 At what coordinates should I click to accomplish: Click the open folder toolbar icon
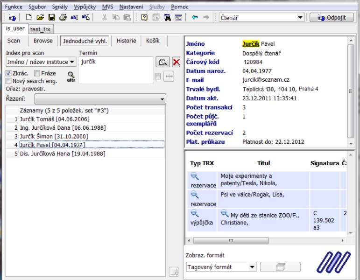coord(40,18)
